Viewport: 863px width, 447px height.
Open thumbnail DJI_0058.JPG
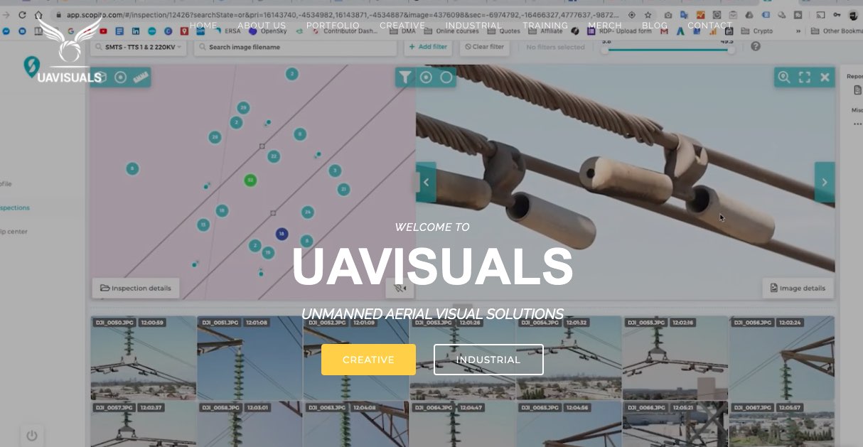coord(250,424)
